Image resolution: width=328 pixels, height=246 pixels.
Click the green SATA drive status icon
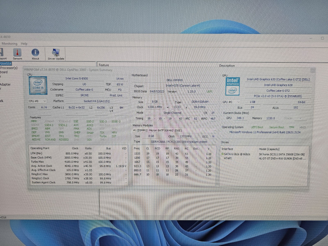pos(222,154)
